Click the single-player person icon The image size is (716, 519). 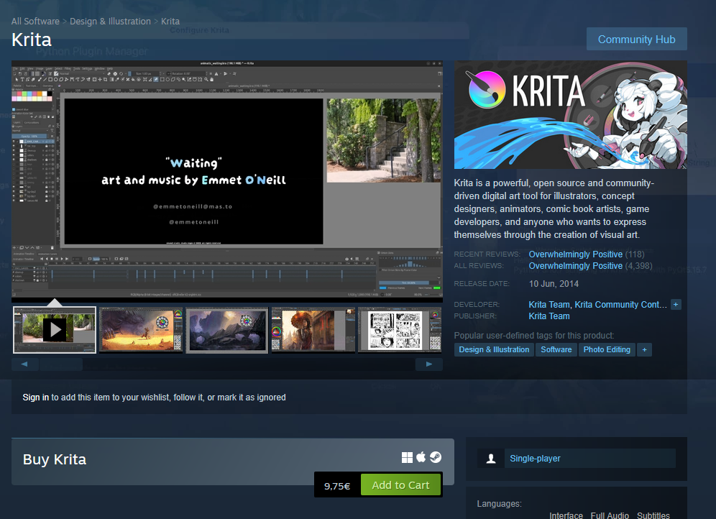click(x=491, y=459)
